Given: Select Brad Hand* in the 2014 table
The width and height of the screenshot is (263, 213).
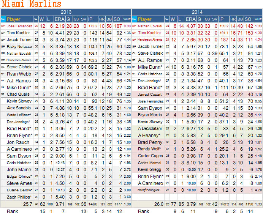Looking at the screenshot, I should 150,88.
